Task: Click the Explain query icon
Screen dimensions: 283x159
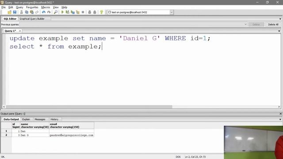Action: pyautogui.click(x=78, y=12)
